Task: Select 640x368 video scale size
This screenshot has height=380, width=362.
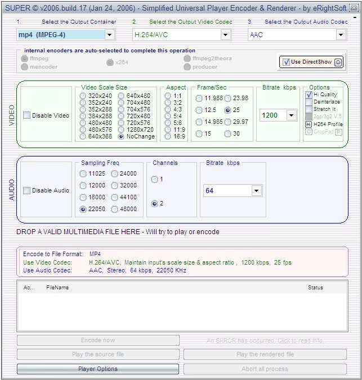Action: (83, 137)
